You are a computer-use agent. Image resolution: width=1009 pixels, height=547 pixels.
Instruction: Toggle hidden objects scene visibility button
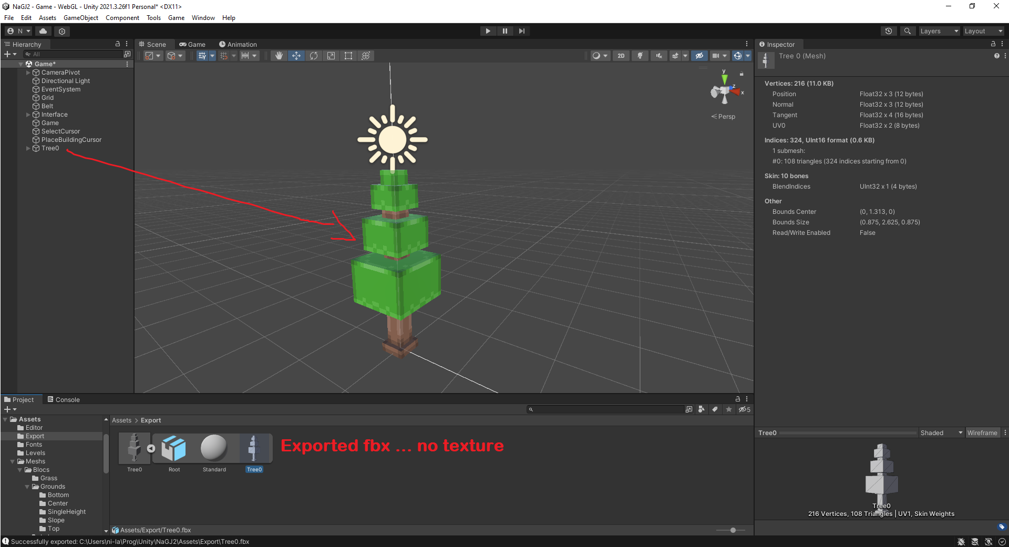(x=699, y=56)
